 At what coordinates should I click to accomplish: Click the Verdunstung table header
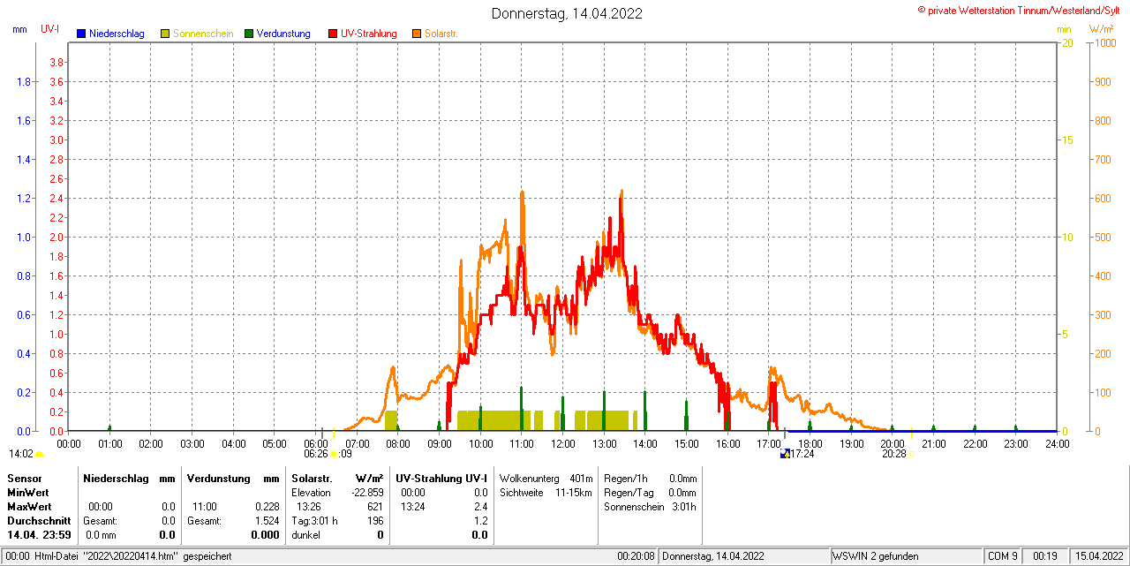point(218,478)
